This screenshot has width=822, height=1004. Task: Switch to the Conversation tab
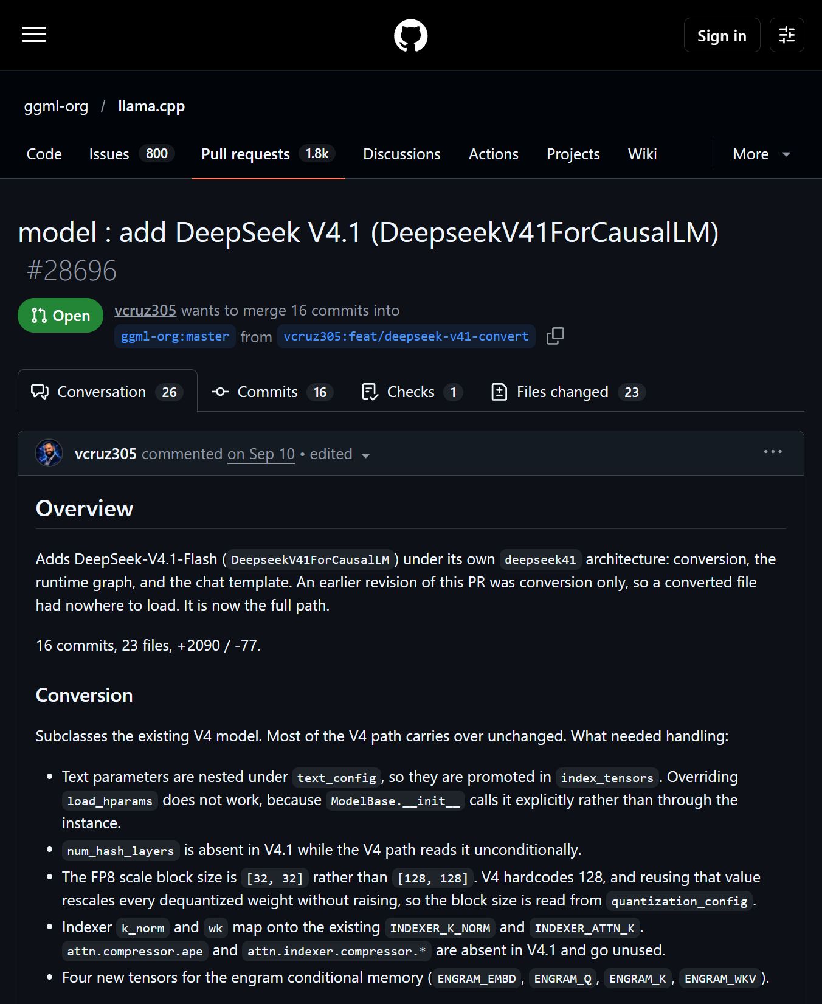coord(108,392)
